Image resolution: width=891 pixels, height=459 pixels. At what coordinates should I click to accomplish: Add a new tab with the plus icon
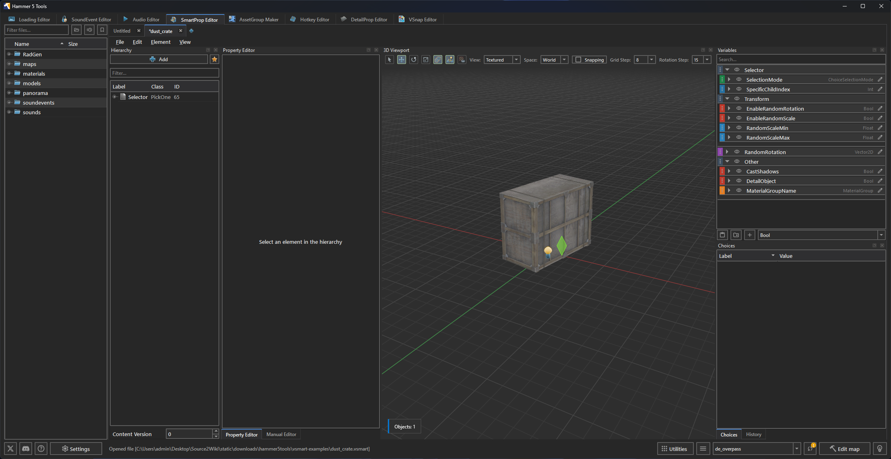tap(192, 31)
